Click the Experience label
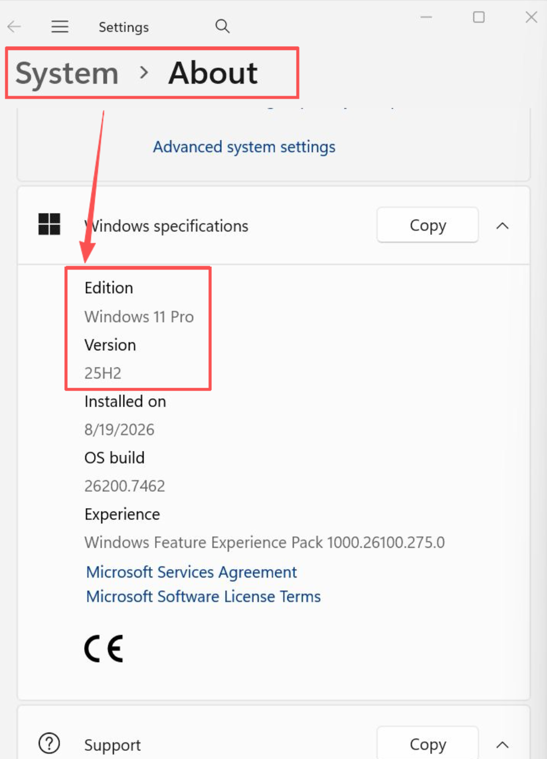 pos(122,514)
